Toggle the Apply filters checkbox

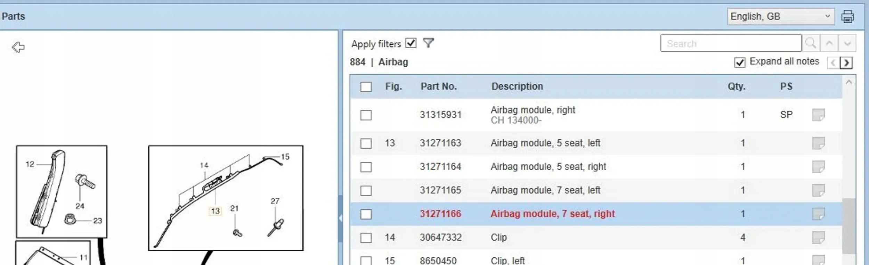tap(411, 43)
